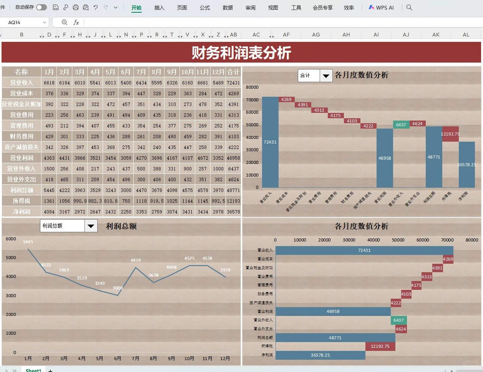Open the 工具 ribbon tab

(296, 8)
